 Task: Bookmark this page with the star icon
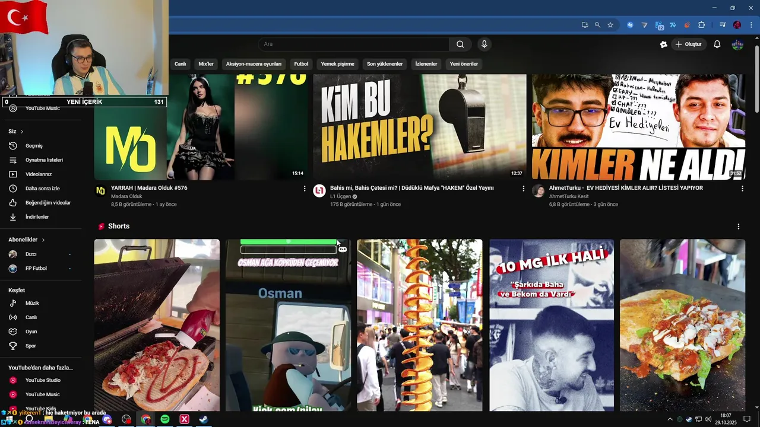tap(610, 25)
